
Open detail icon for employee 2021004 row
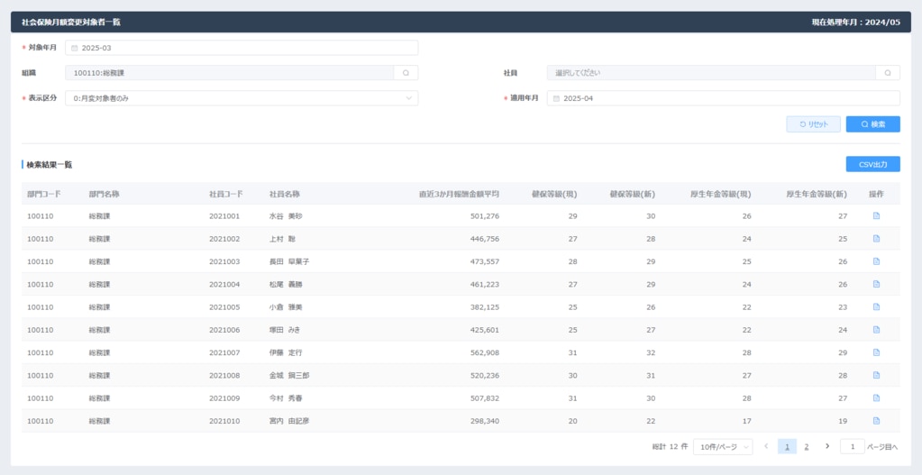pos(876,285)
